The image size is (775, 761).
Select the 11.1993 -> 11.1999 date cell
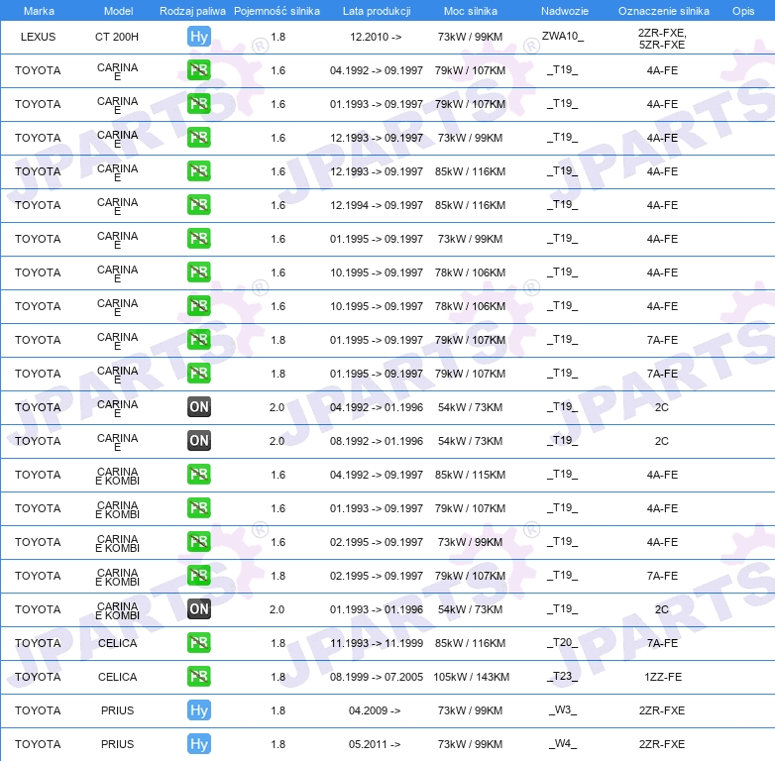point(377,643)
